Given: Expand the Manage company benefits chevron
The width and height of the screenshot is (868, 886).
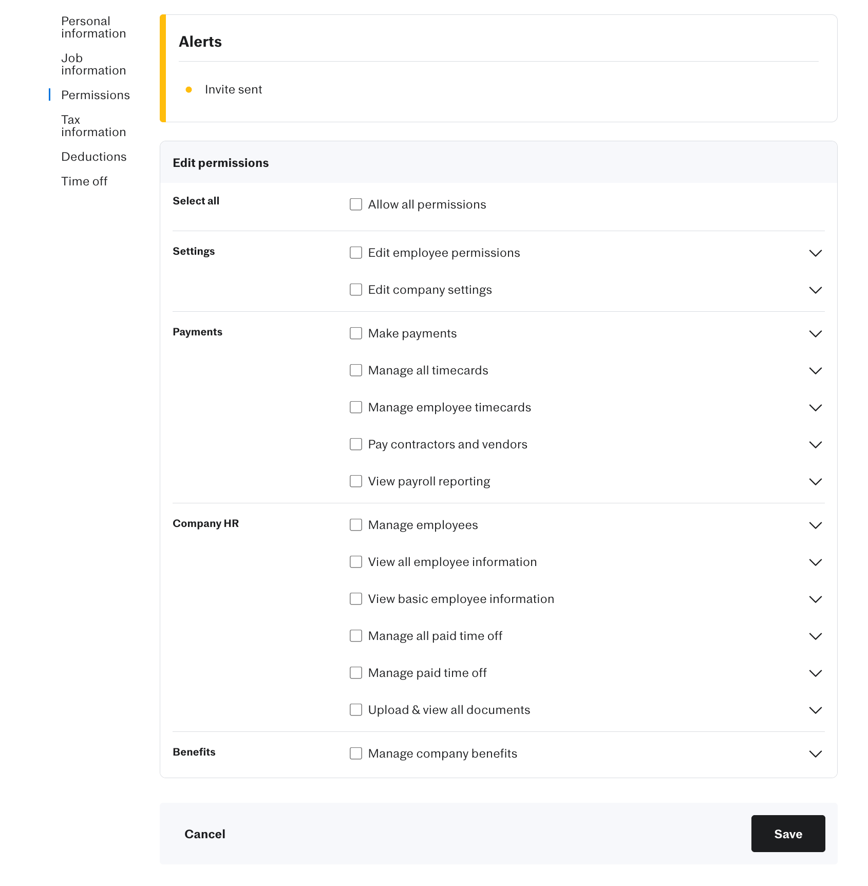Looking at the screenshot, I should click(815, 754).
